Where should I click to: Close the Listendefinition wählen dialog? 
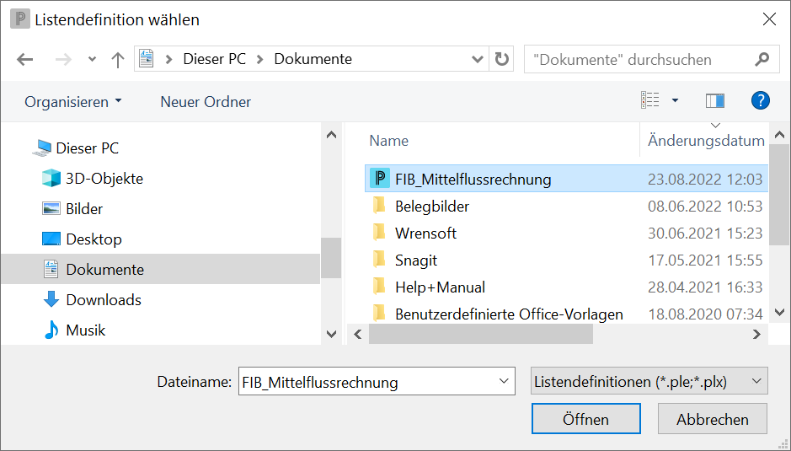tap(769, 19)
